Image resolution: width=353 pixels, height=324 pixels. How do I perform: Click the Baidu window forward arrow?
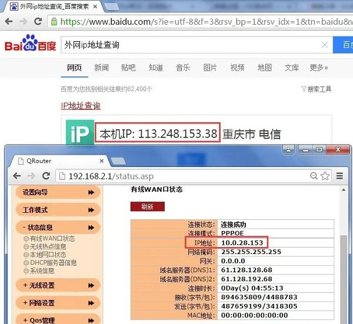(x=23, y=22)
